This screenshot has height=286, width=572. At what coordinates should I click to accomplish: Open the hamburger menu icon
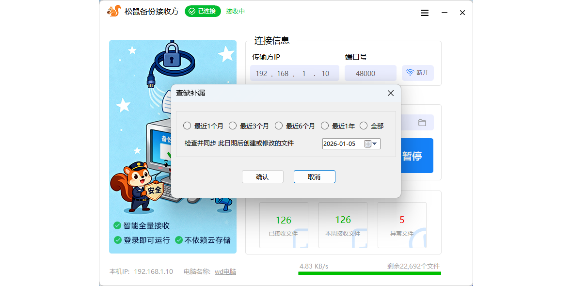tap(425, 13)
